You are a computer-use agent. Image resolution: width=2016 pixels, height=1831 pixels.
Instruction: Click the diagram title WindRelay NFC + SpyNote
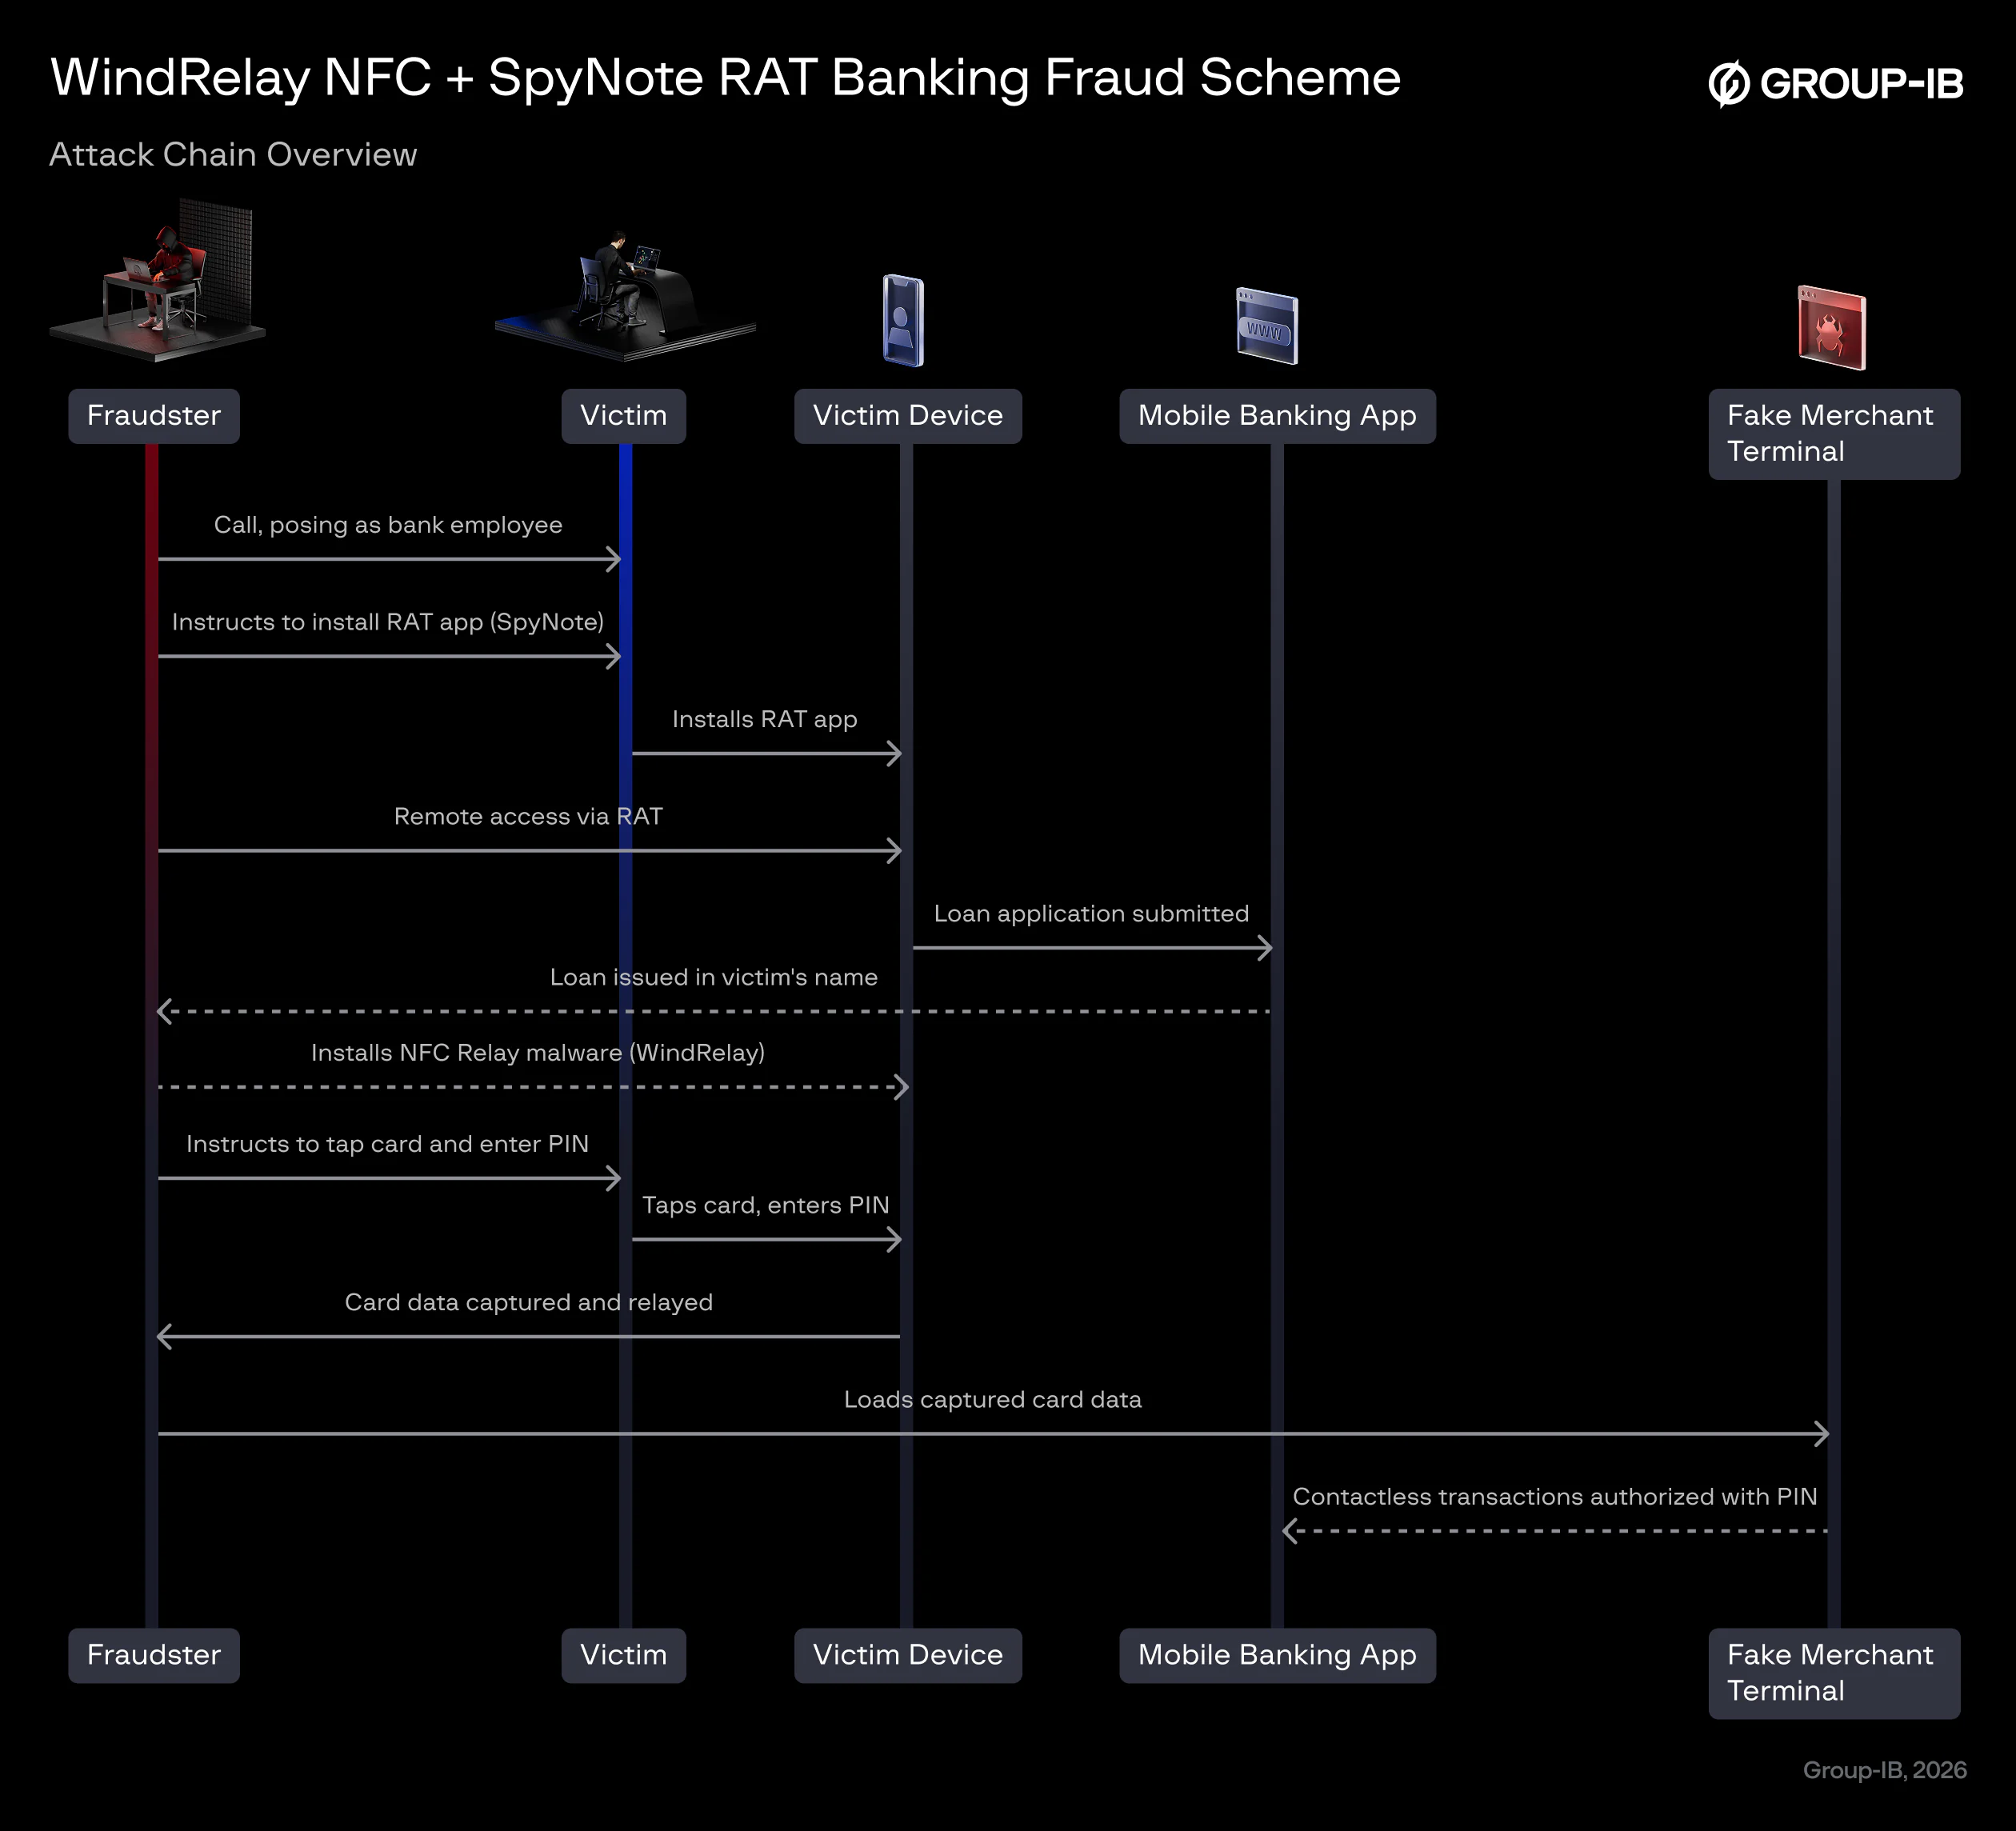coord(725,78)
